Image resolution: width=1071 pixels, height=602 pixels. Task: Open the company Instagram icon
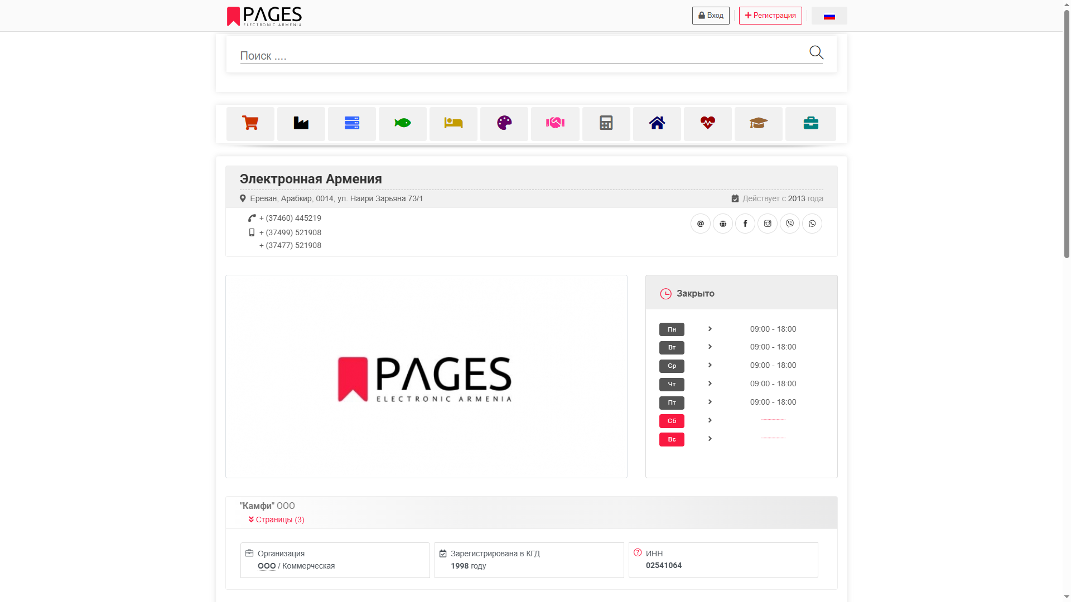coord(768,224)
